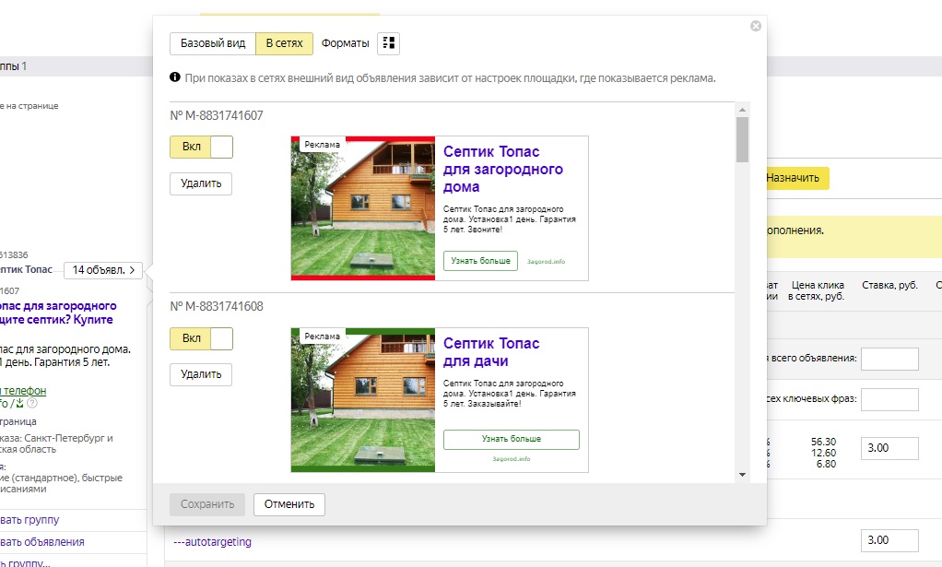Toggle Вкл switch for ad M-8831741607
The image size is (942, 567).
[201, 148]
